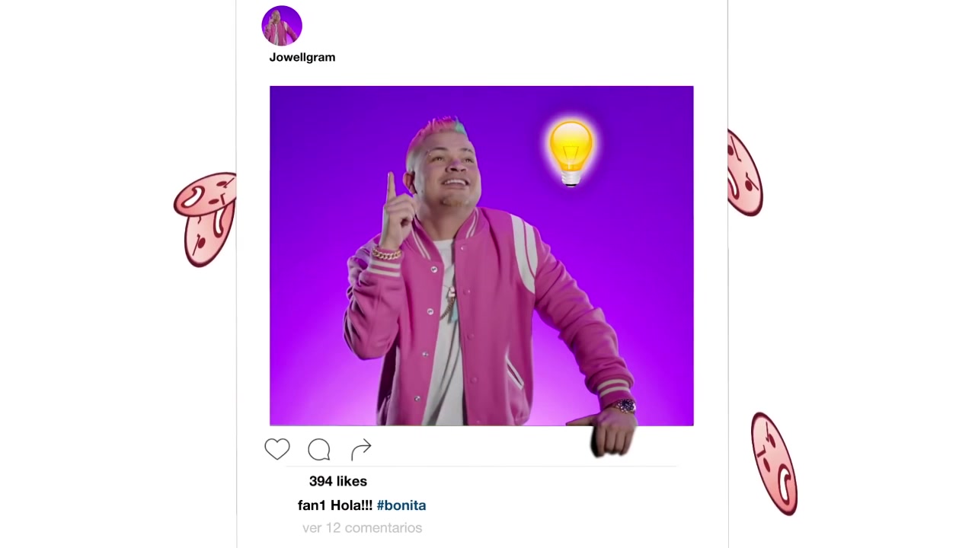
Task: Click the 394 likes count
Action: pos(338,481)
